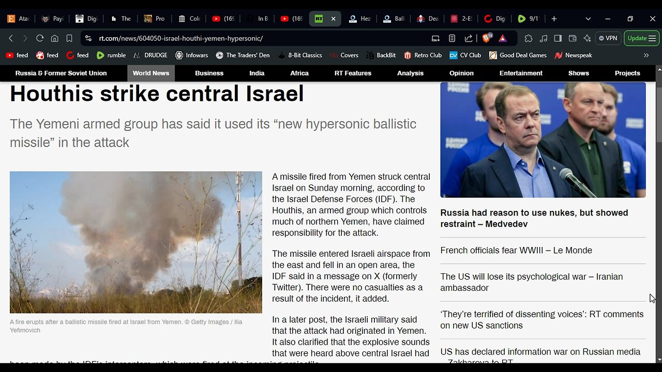The width and height of the screenshot is (662, 372).
Task: Open the Brave Shields lion icon
Action: tap(486, 38)
